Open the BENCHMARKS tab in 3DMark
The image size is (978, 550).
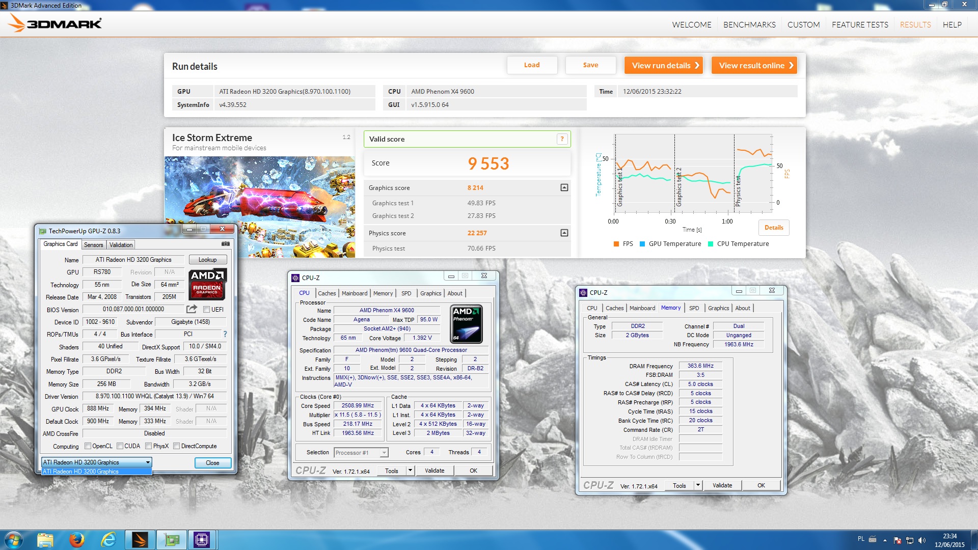749,24
